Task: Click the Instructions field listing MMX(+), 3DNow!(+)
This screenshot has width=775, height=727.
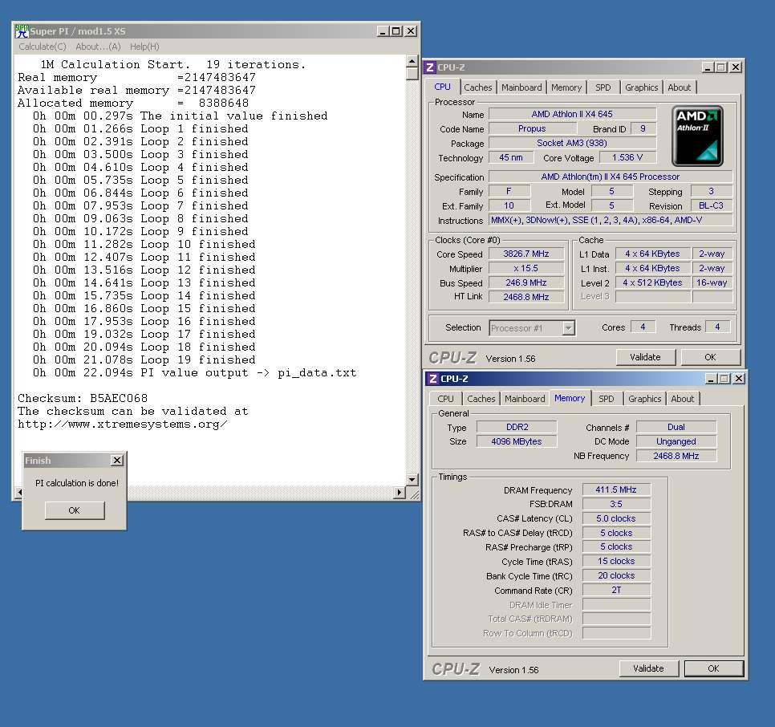Action: pos(611,220)
